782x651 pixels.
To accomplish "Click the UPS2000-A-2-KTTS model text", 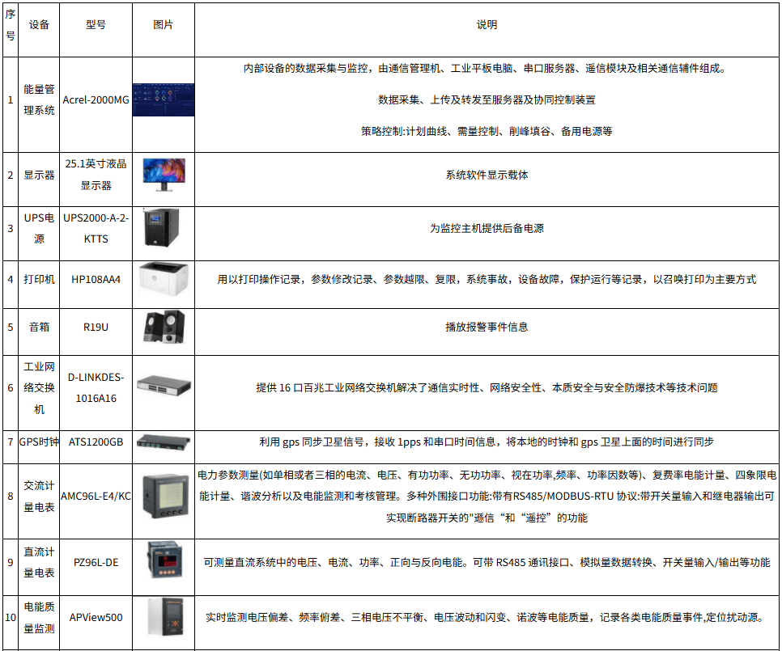I will coord(96,229).
